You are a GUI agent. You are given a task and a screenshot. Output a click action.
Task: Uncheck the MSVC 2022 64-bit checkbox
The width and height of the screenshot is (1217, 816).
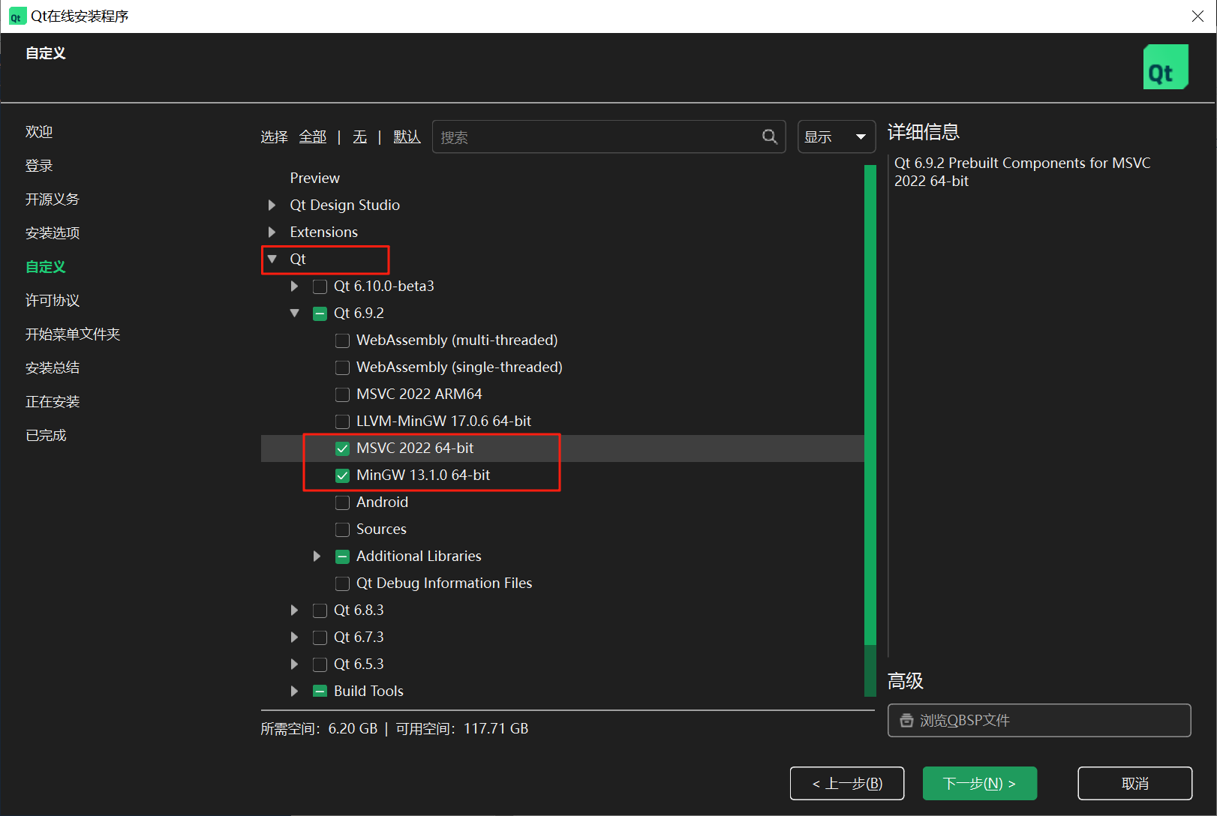[342, 448]
